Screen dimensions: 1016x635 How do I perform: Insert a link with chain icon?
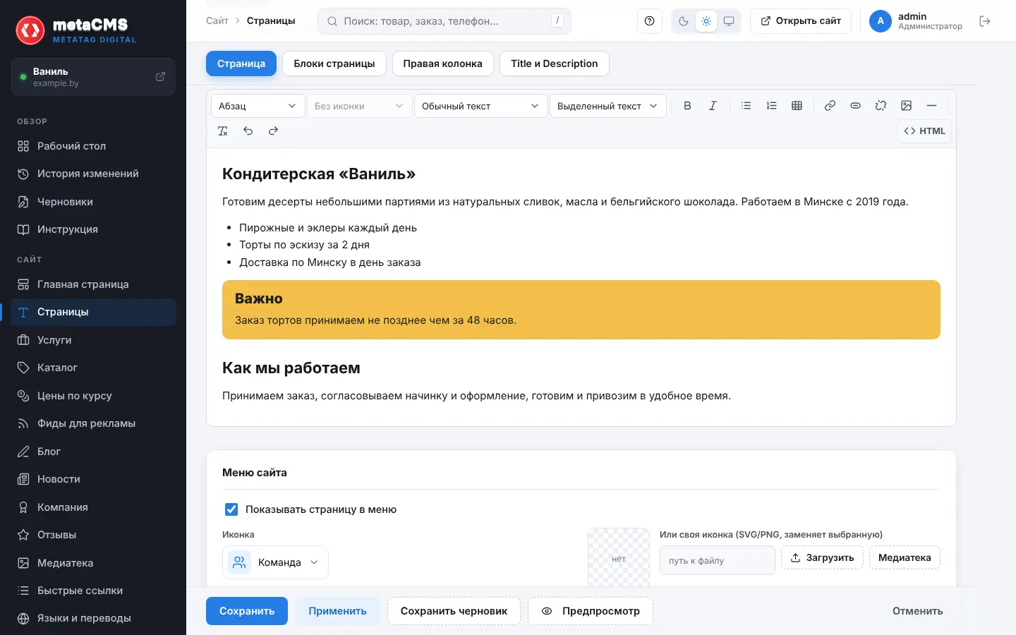tap(830, 106)
